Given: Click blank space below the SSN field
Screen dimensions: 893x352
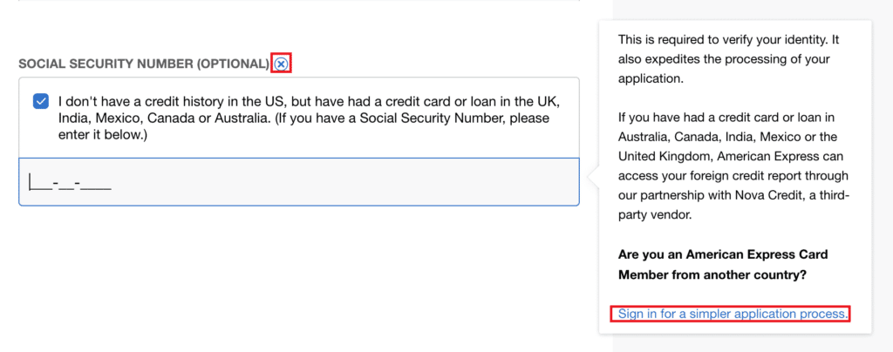Looking at the screenshot, I should [x=299, y=273].
